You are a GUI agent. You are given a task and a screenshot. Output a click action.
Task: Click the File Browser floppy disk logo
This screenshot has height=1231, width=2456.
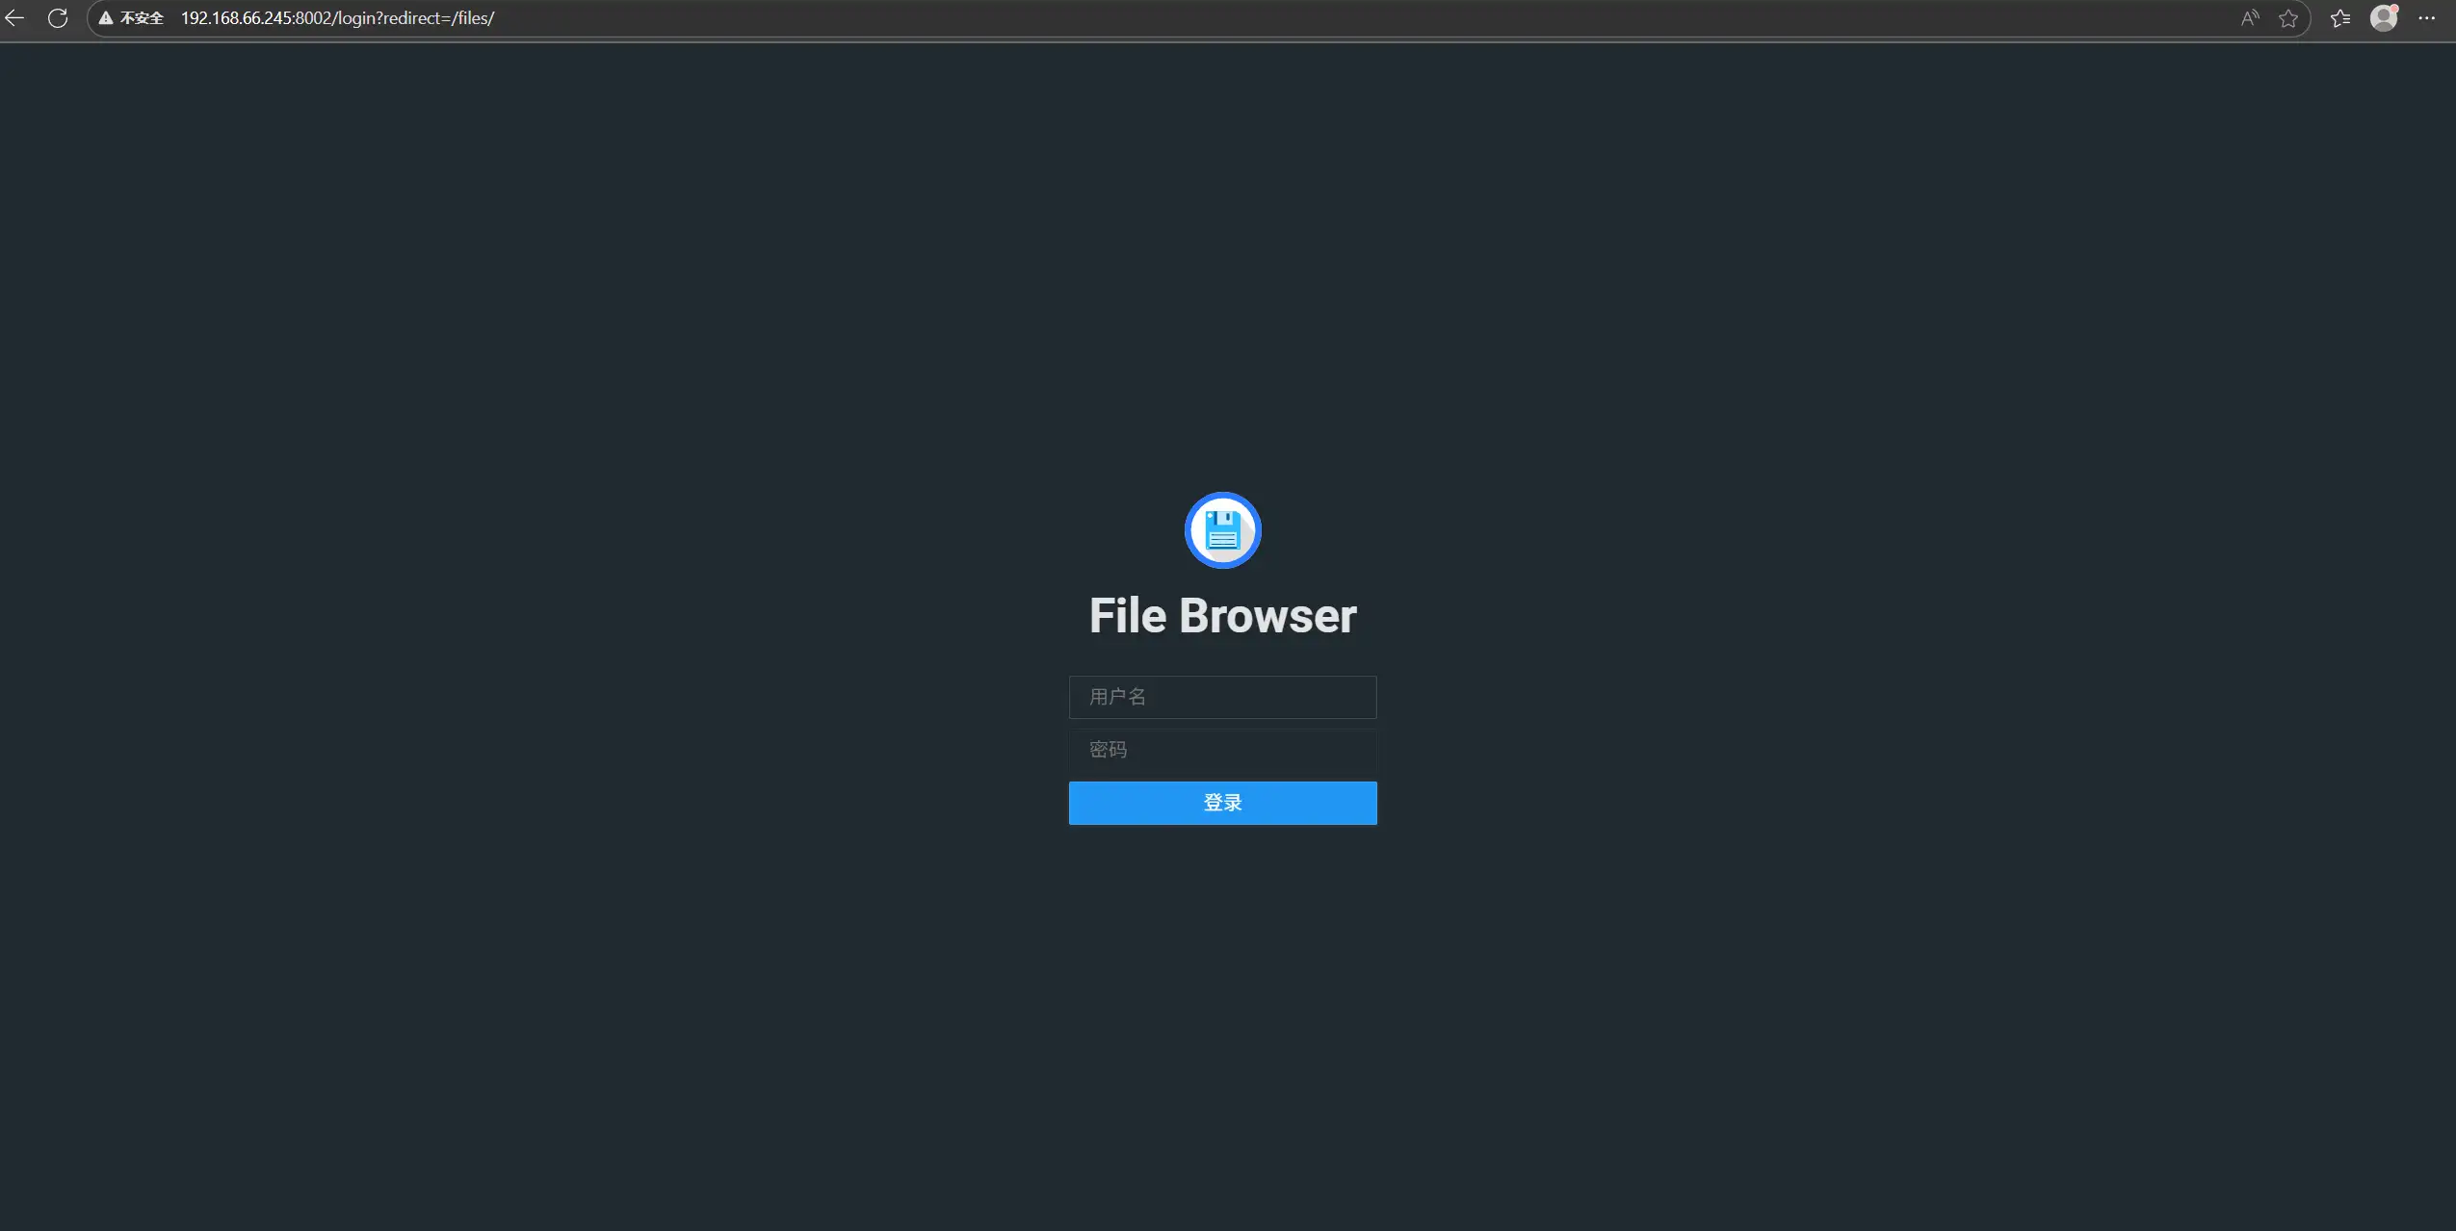[x=1223, y=530]
